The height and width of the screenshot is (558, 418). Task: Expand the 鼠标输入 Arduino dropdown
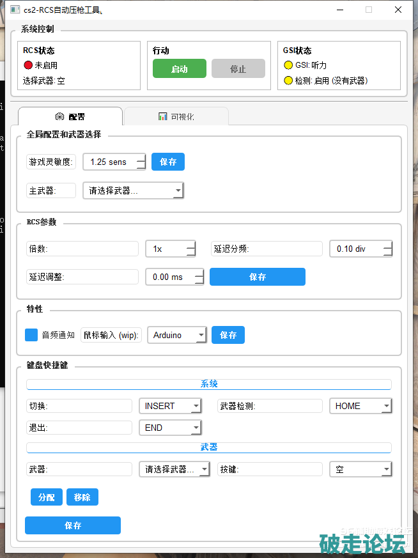tap(177, 335)
